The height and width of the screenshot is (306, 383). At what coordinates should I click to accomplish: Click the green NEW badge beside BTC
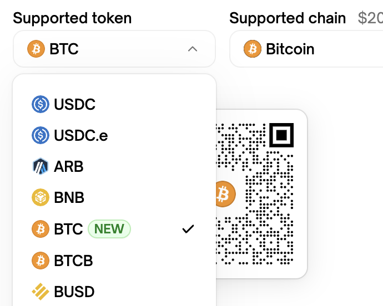tap(109, 228)
